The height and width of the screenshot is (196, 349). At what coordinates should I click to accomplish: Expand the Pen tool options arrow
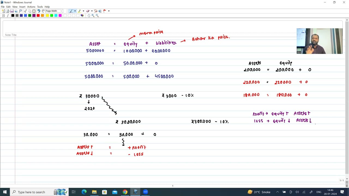(75, 11)
